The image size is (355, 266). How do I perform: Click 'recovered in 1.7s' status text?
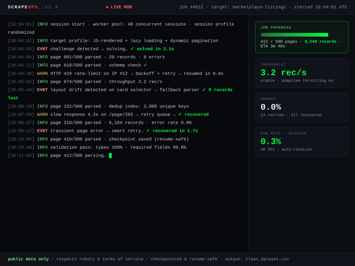pyautogui.click(x=175, y=131)
